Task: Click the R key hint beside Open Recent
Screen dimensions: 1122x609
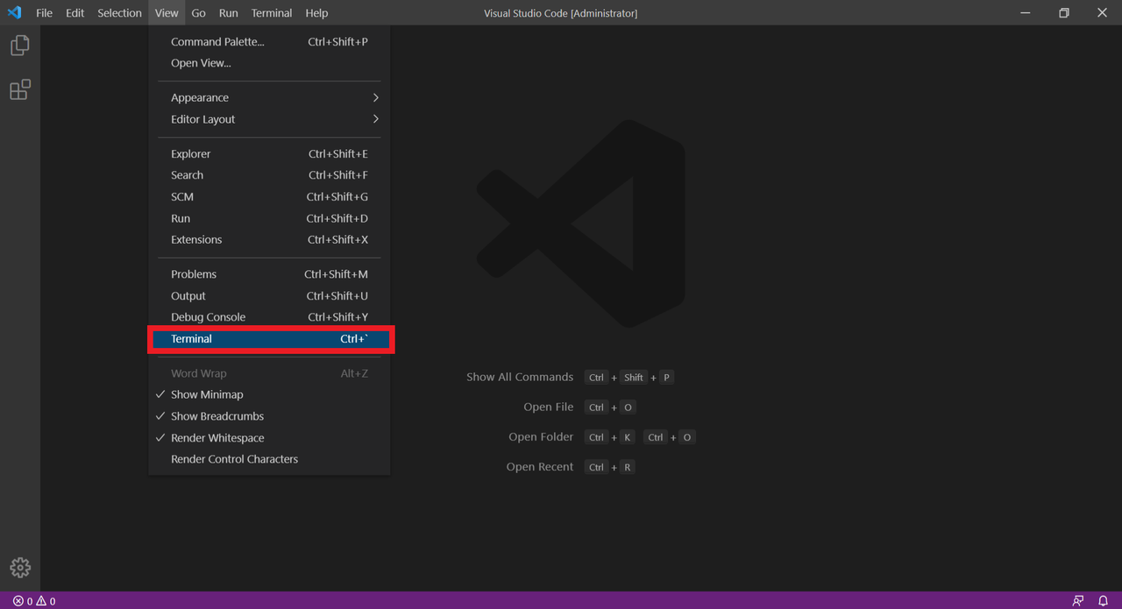Action: click(x=628, y=467)
